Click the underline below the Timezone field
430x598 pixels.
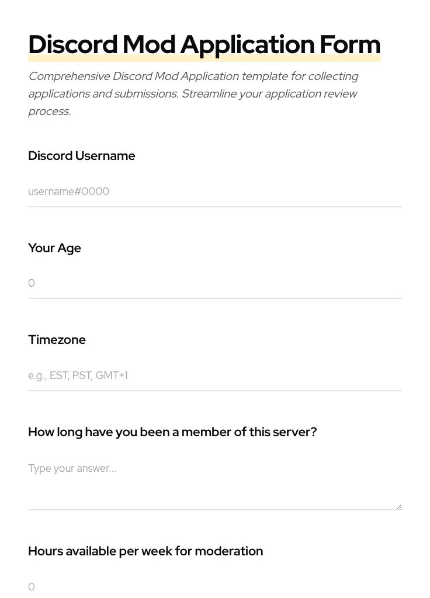[215, 390]
